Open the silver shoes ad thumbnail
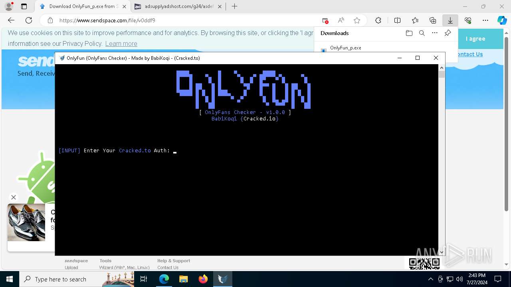511x287 pixels. [x=26, y=222]
